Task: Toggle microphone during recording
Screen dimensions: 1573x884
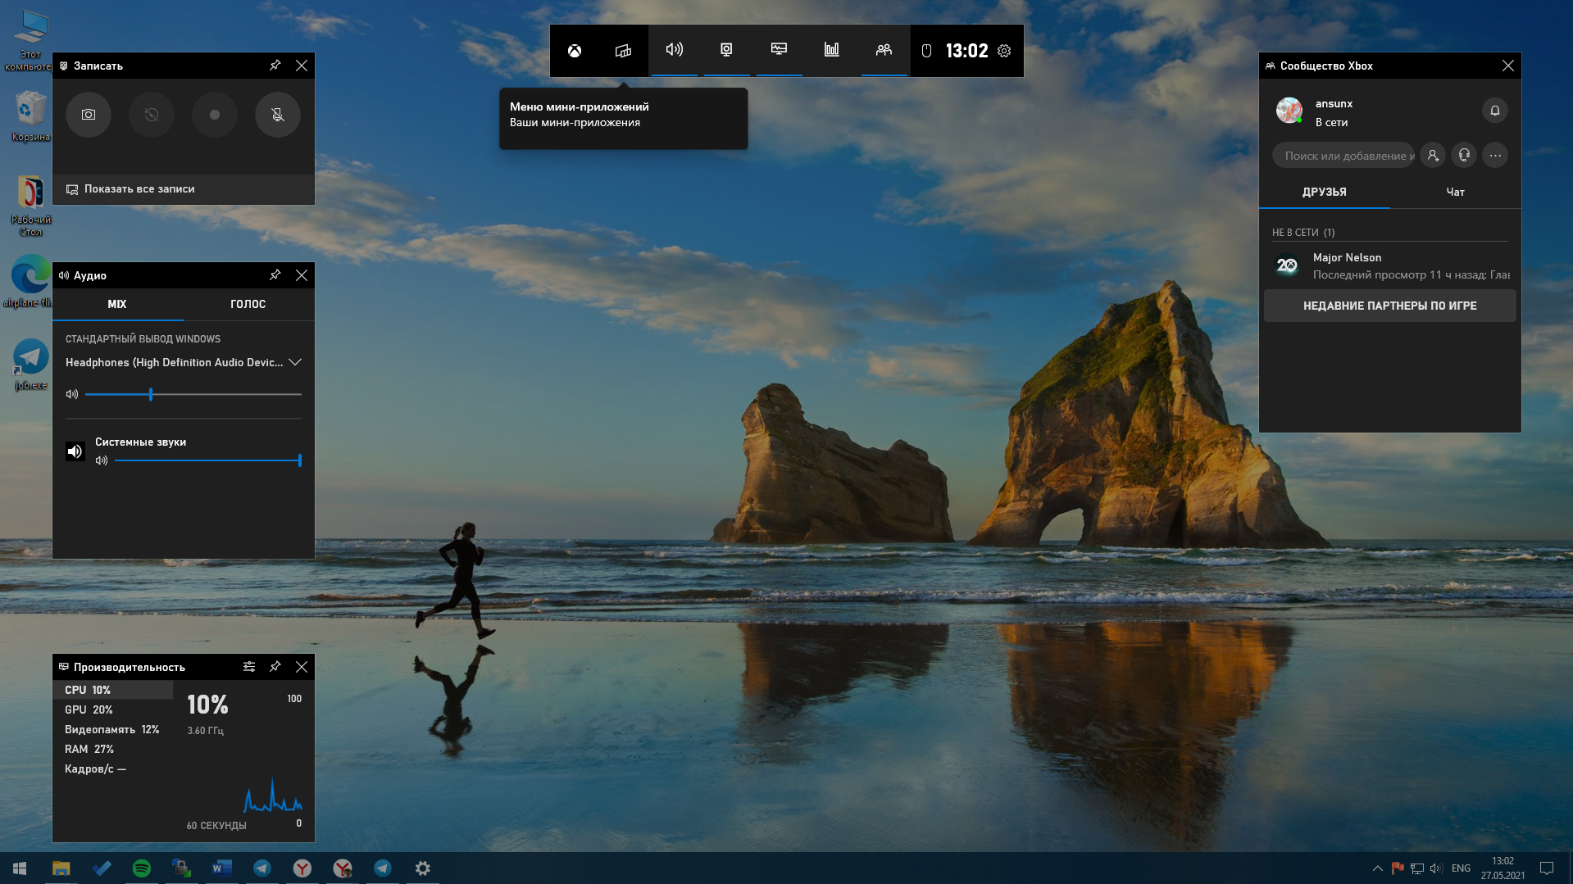Action: click(278, 115)
